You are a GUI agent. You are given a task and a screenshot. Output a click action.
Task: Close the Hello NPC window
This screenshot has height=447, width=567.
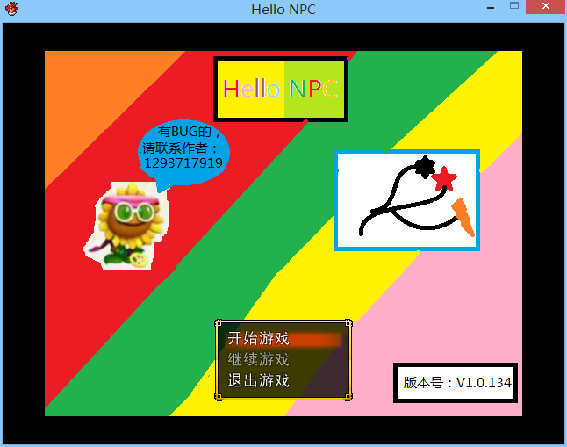pyautogui.click(x=546, y=6)
